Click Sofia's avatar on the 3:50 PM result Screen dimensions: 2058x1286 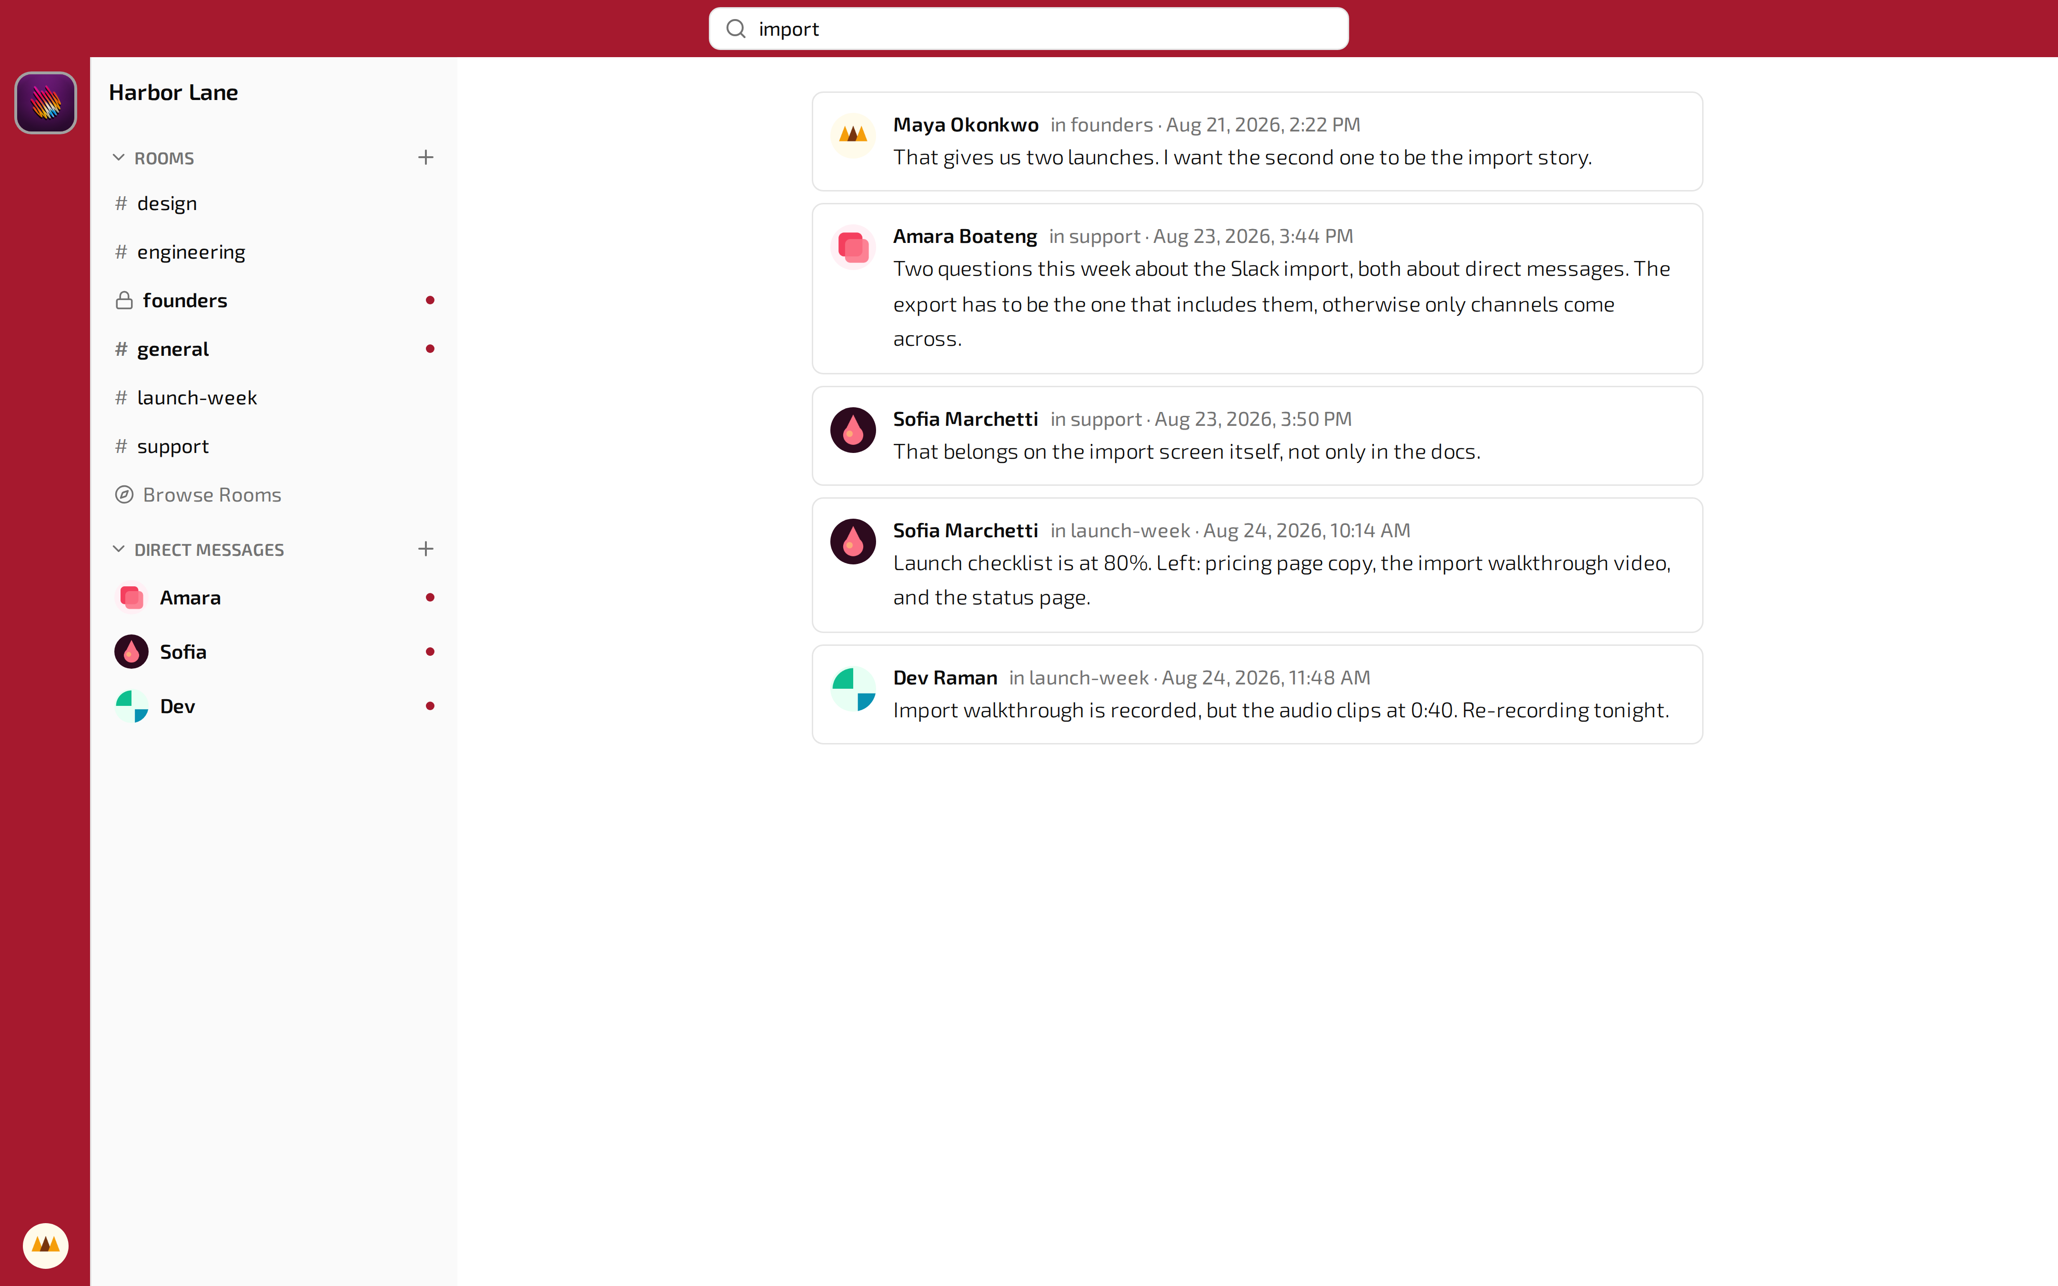click(x=853, y=430)
